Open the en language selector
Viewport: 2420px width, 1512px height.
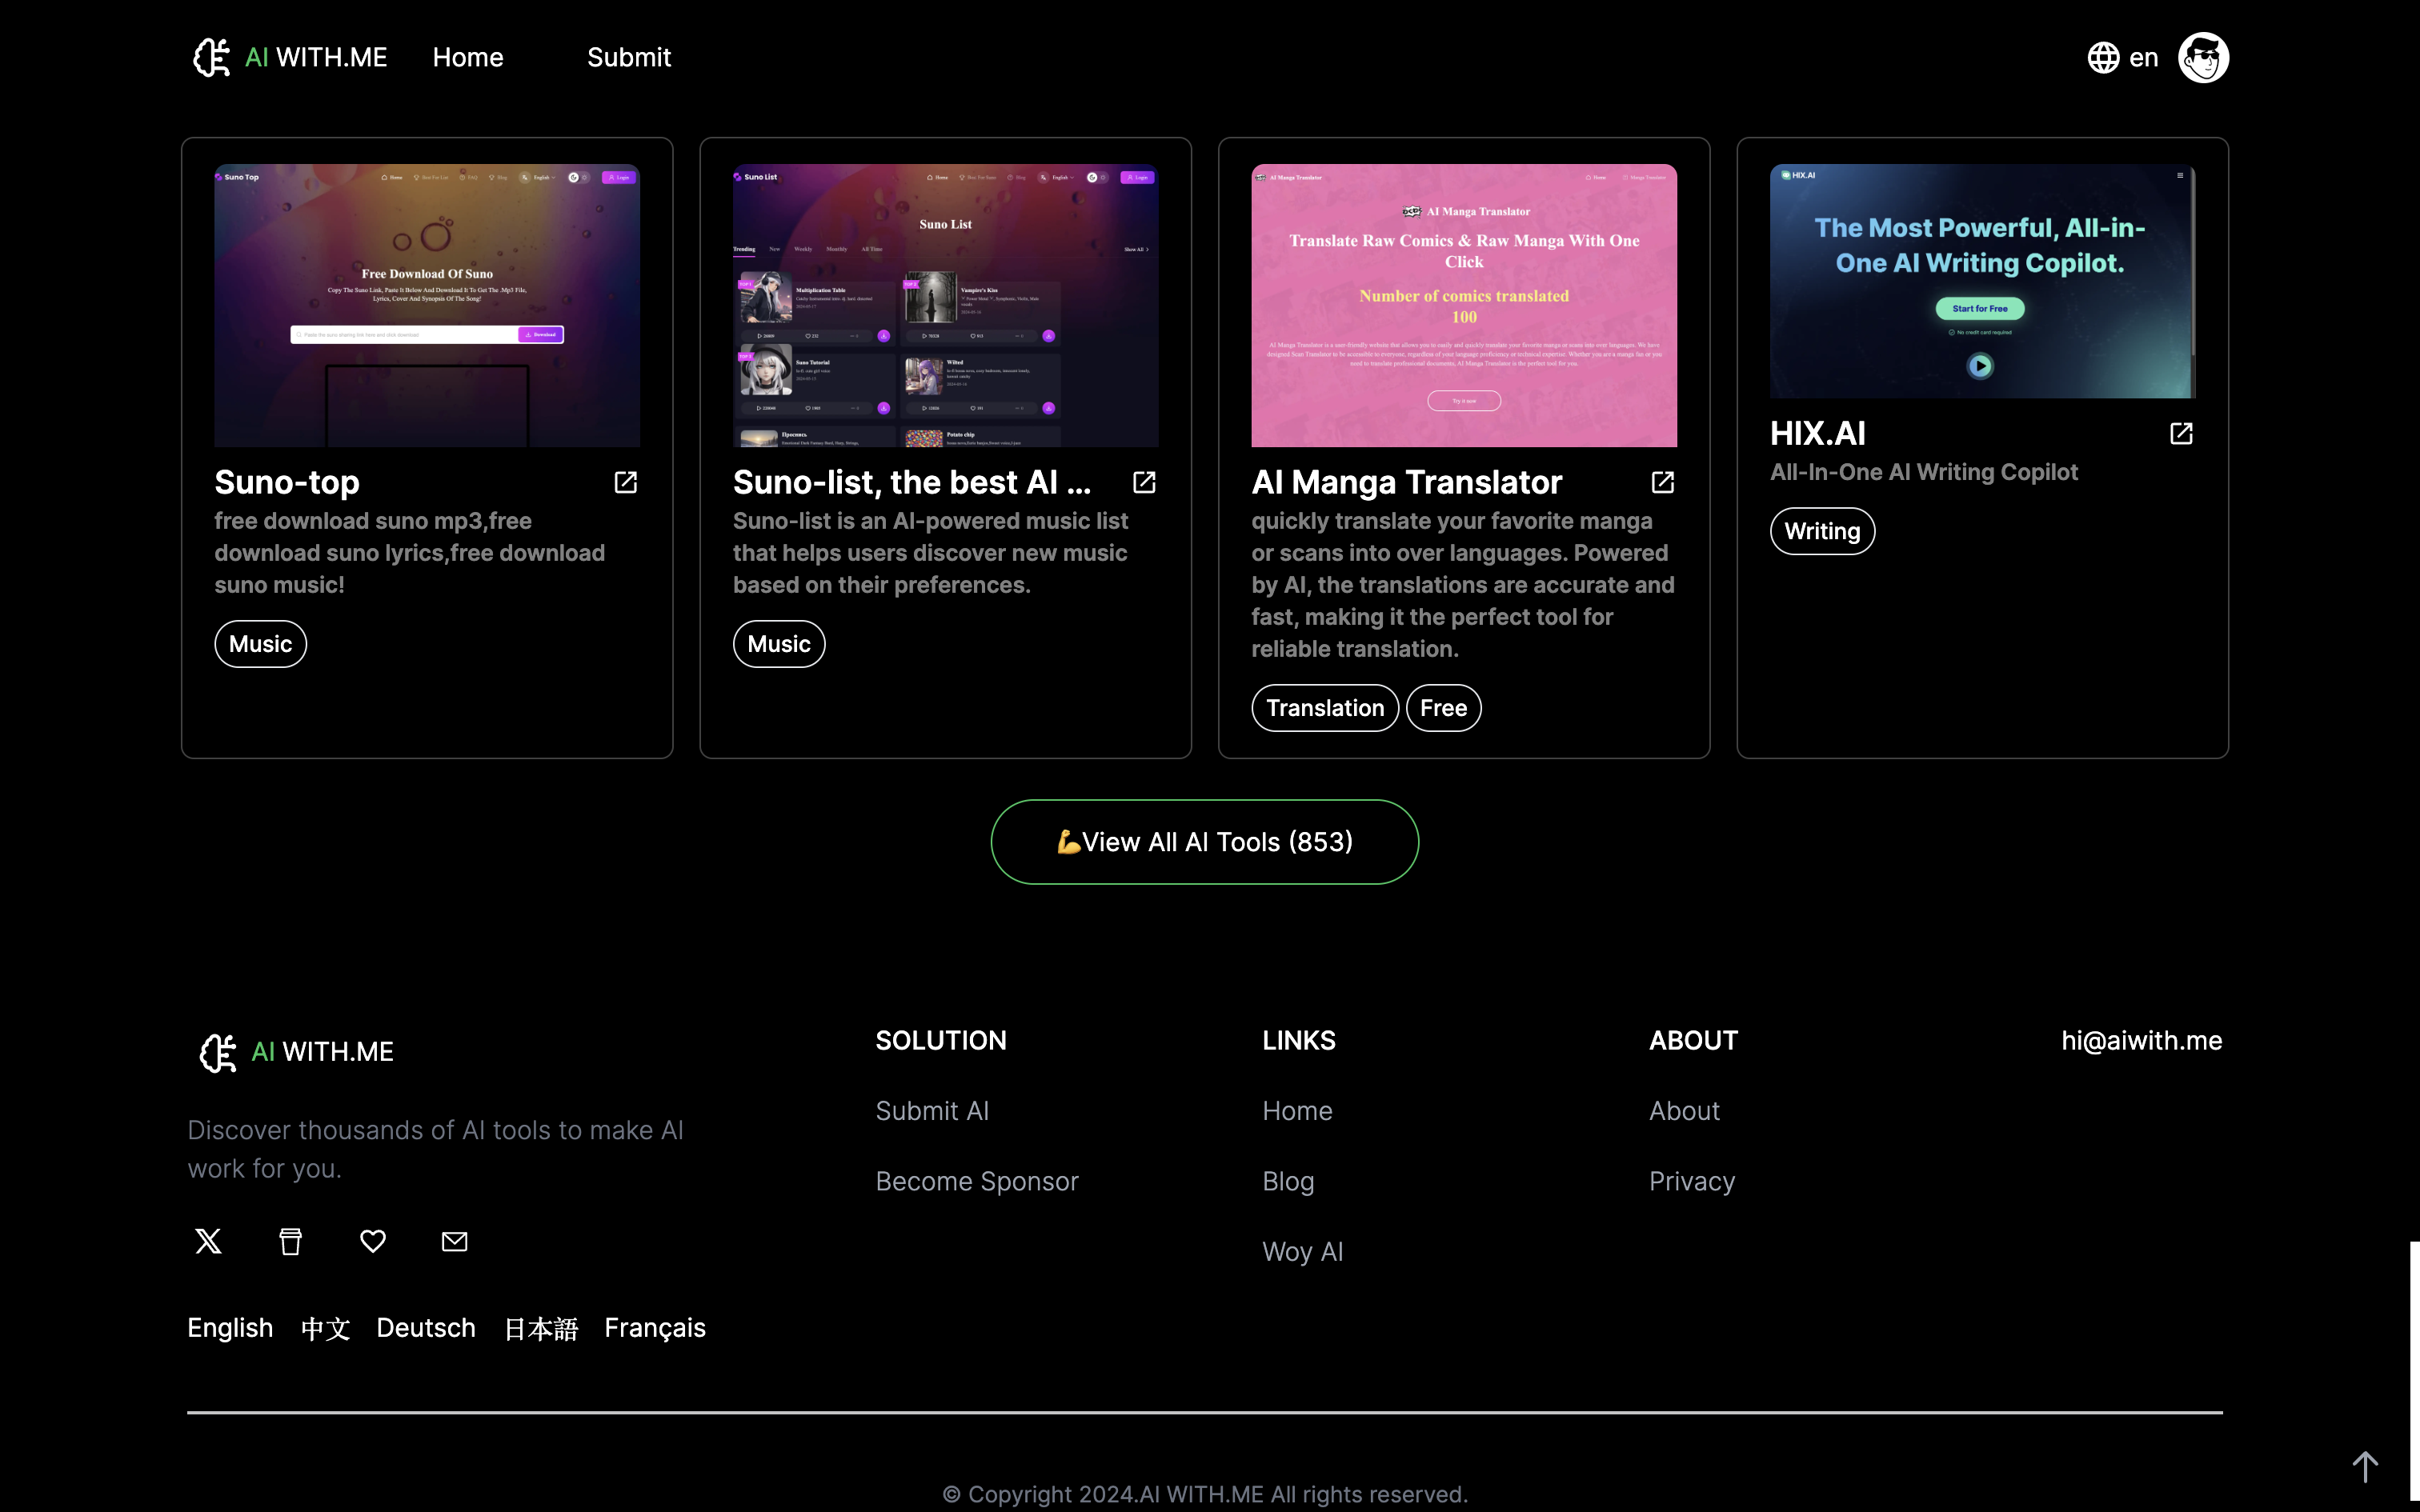2123,58
